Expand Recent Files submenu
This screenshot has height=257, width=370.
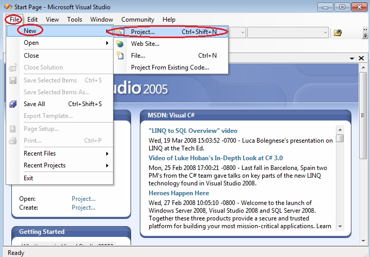pyautogui.click(x=60, y=153)
